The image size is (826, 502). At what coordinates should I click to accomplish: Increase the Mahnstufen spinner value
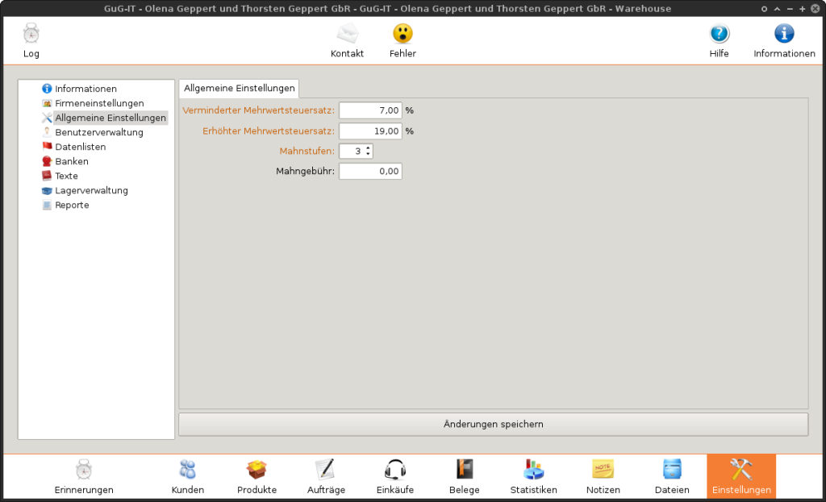point(368,148)
